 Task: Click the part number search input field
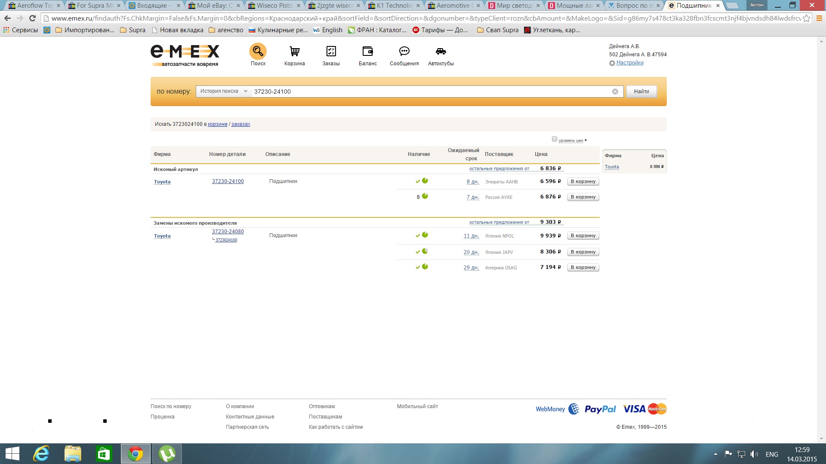click(x=430, y=92)
